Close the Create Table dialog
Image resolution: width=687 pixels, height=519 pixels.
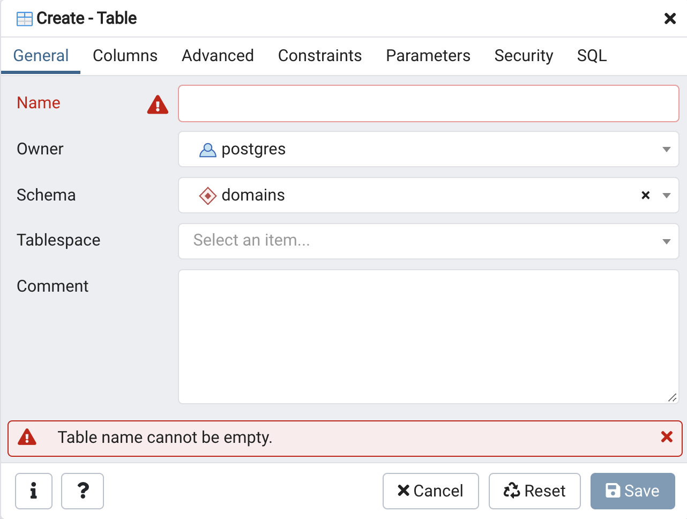(x=670, y=19)
